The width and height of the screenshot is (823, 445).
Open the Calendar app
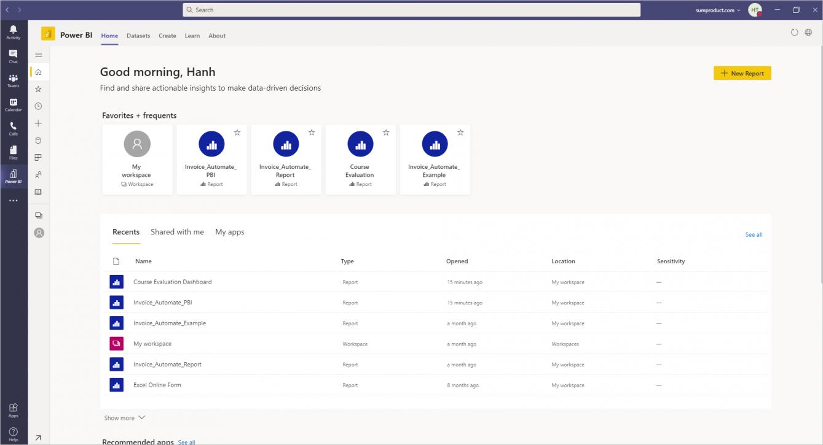coord(13,104)
